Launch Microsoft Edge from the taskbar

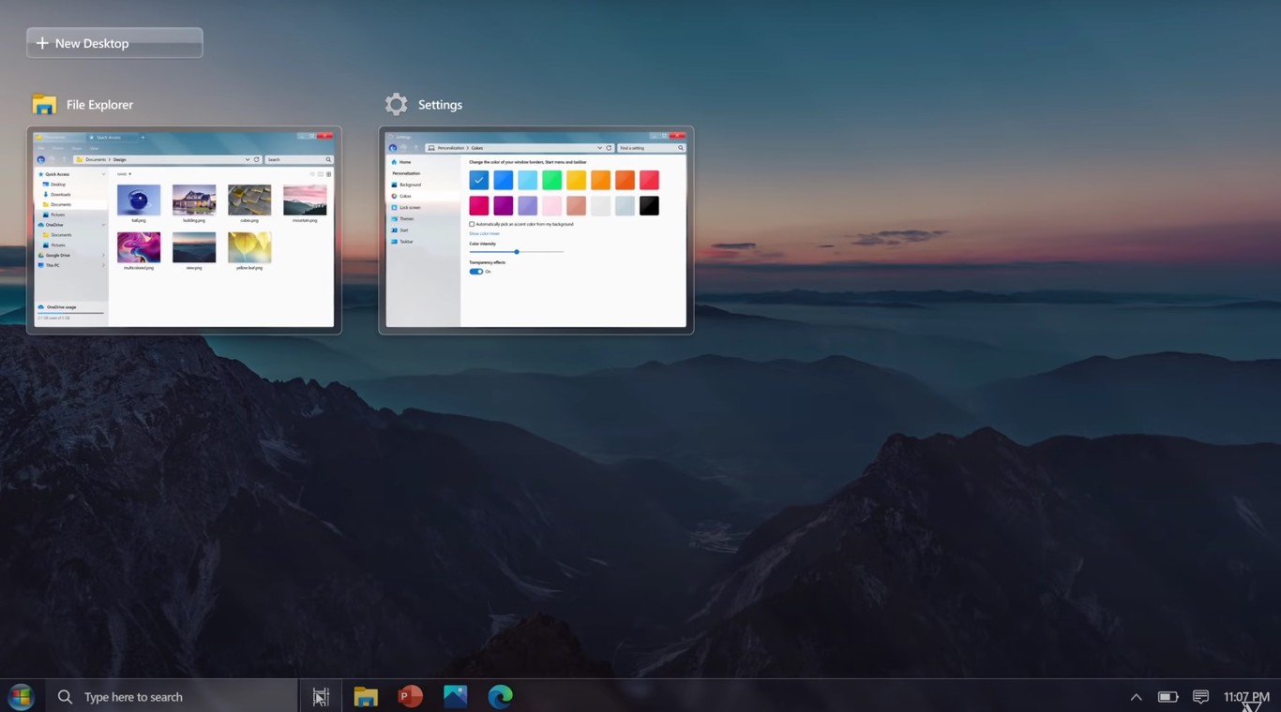click(500, 696)
